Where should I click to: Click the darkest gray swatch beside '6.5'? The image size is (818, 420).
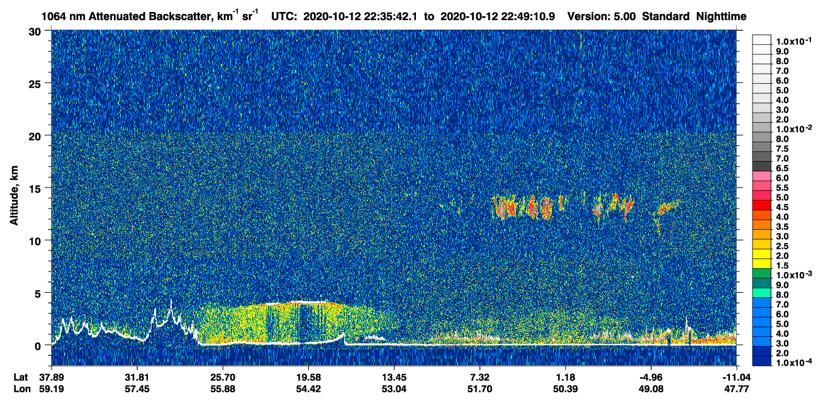(761, 166)
